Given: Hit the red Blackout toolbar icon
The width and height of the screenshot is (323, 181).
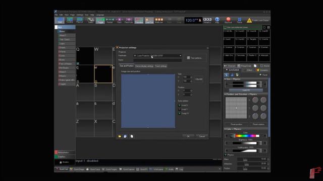Looking at the screenshot, I should [228, 20].
